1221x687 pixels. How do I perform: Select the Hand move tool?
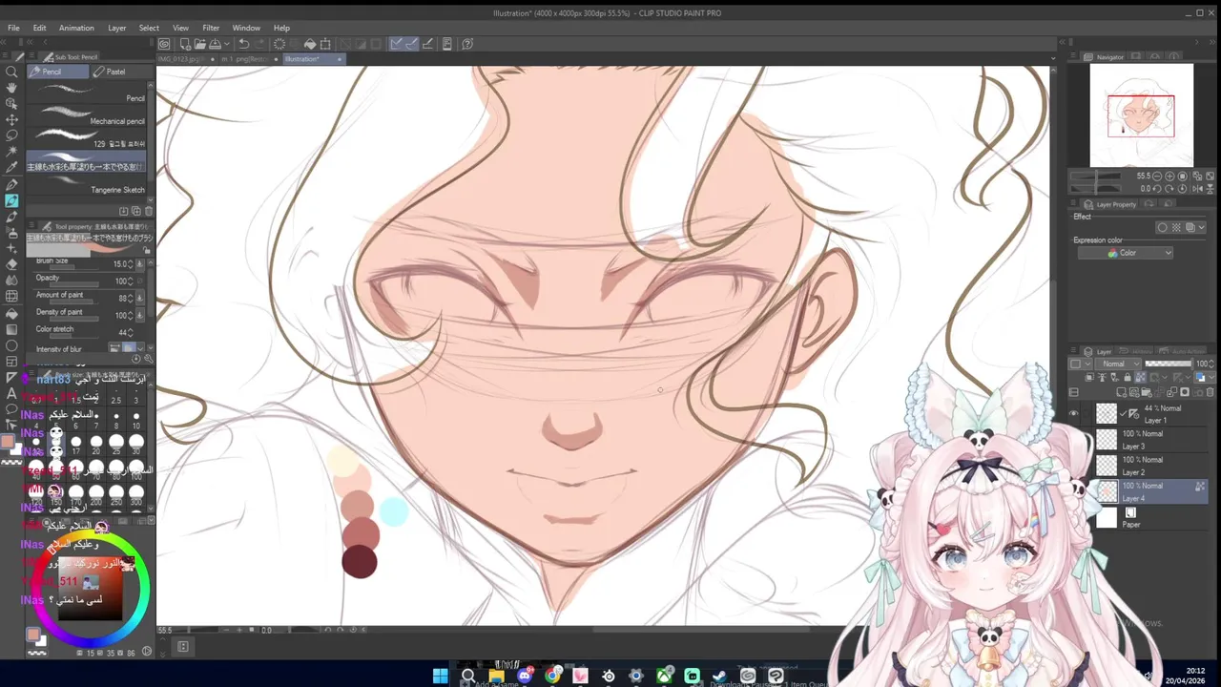(11, 87)
